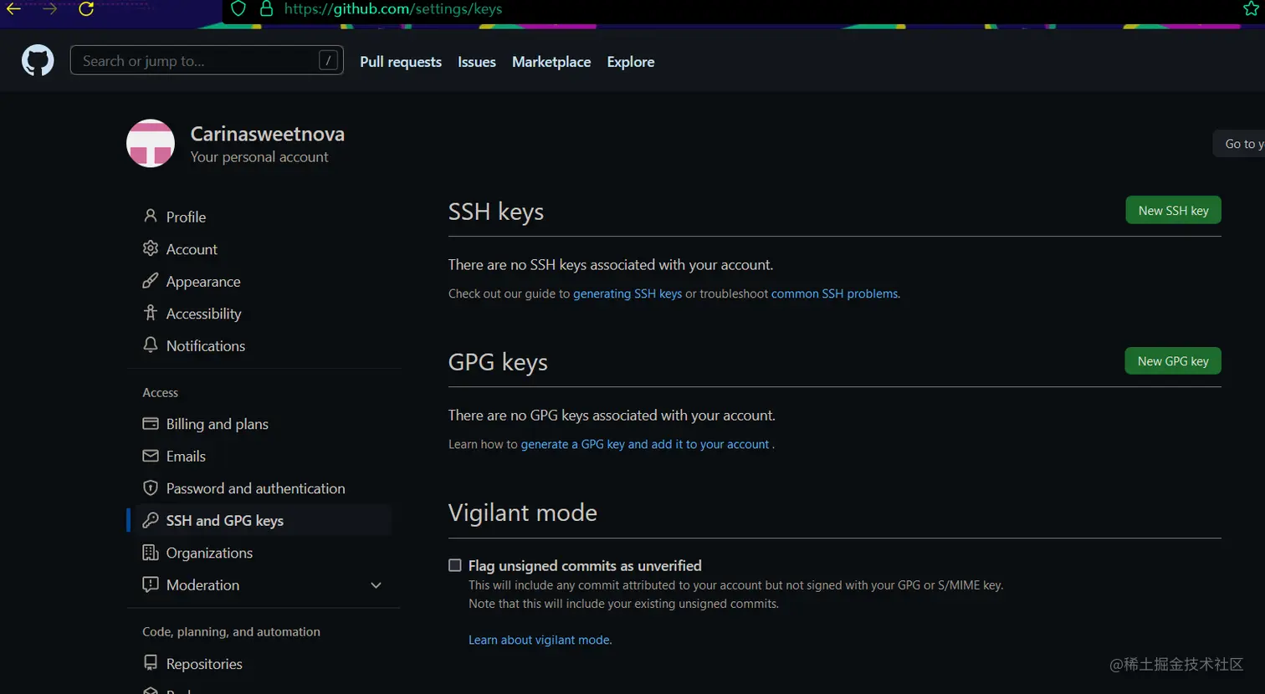Open Learn about vigilant mode link
Viewport: 1265px width, 694px height.
(540, 640)
